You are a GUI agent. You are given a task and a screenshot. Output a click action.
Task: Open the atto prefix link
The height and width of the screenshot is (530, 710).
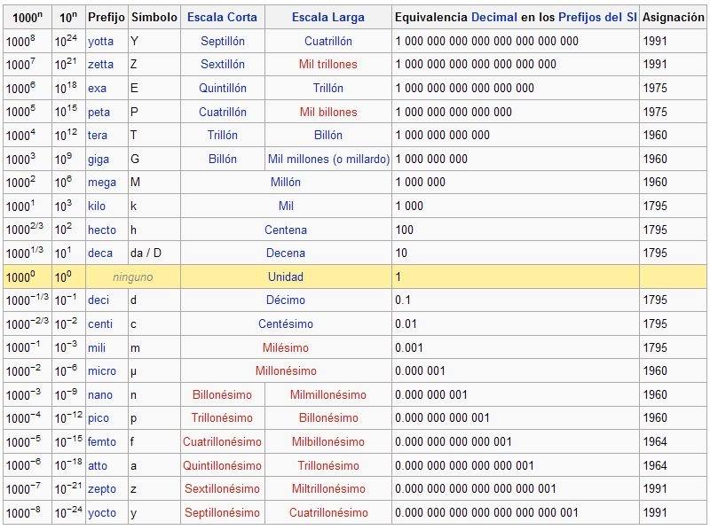(x=98, y=466)
